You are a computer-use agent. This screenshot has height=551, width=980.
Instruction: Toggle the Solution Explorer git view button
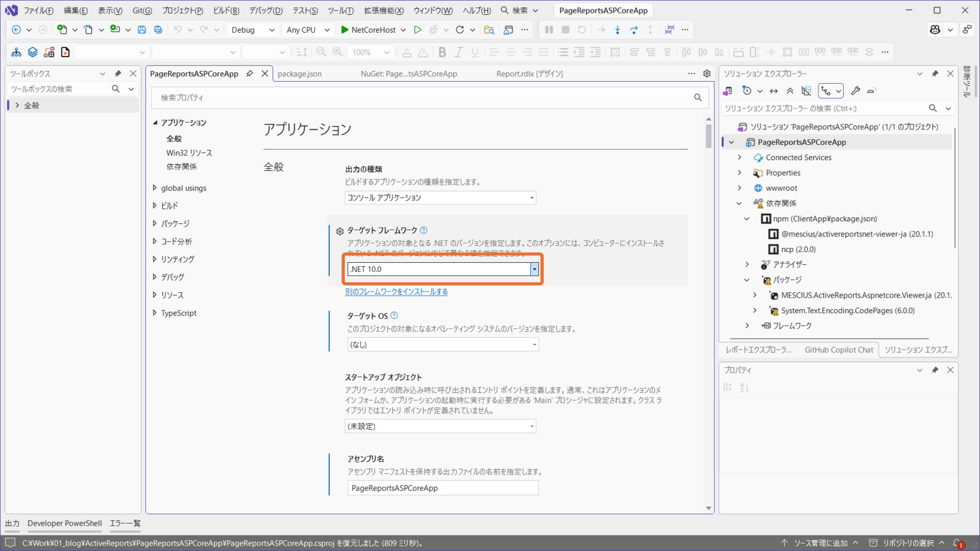[831, 91]
